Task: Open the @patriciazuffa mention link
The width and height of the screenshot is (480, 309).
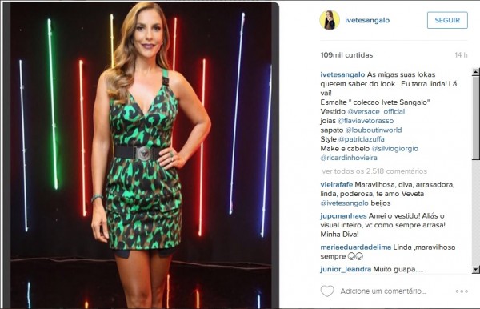Action: (362, 139)
